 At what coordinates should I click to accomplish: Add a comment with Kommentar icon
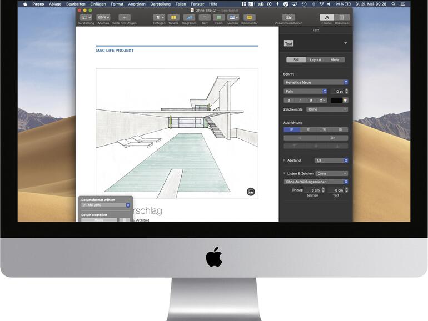pos(249,17)
